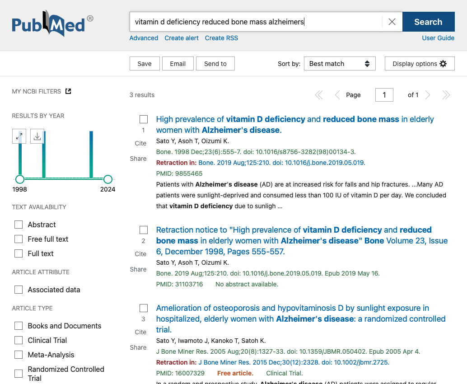Click the Page number input field
Viewport: 467px width, 384px height.
[x=384, y=95]
